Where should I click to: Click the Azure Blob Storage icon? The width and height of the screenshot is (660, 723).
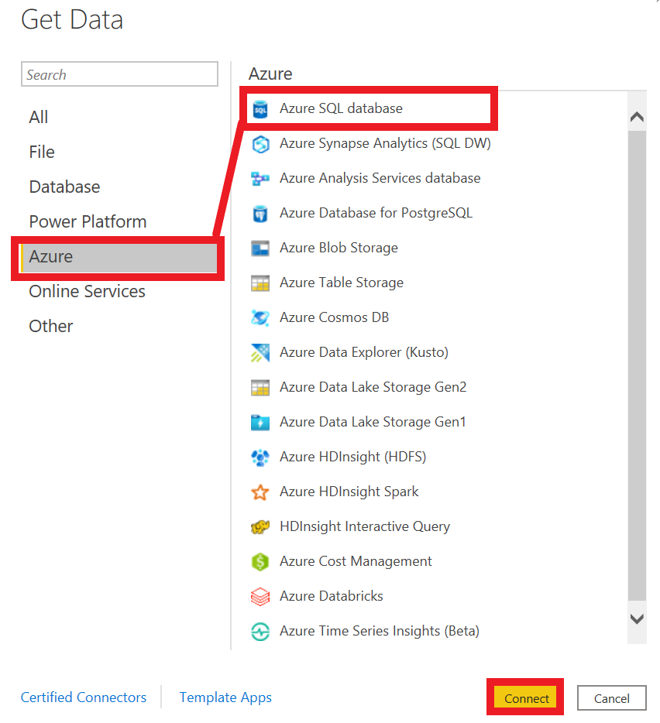260,248
